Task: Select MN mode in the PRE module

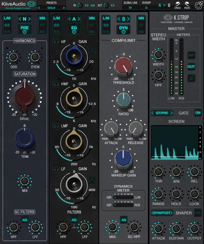Action: click(x=42, y=18)
